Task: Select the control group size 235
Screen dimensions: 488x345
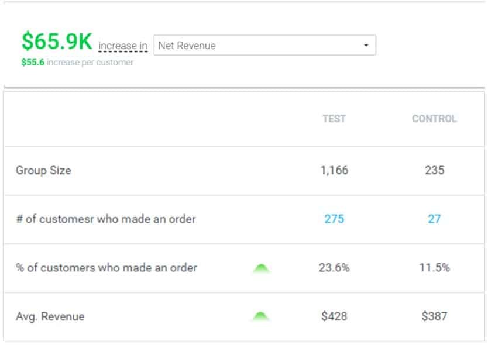Action: [x=434, y=171]
